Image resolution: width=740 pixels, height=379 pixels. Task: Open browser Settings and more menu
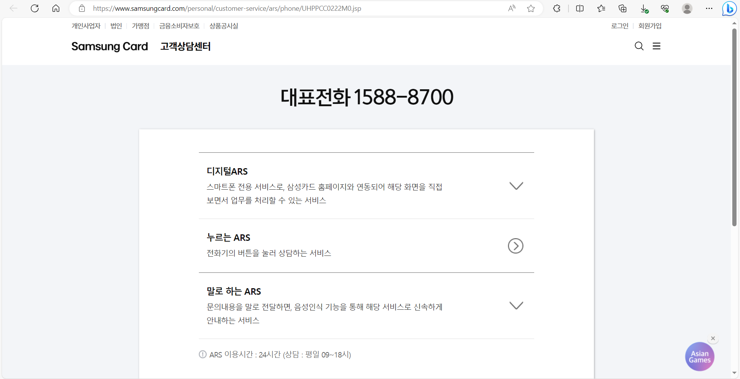[709, 8]
